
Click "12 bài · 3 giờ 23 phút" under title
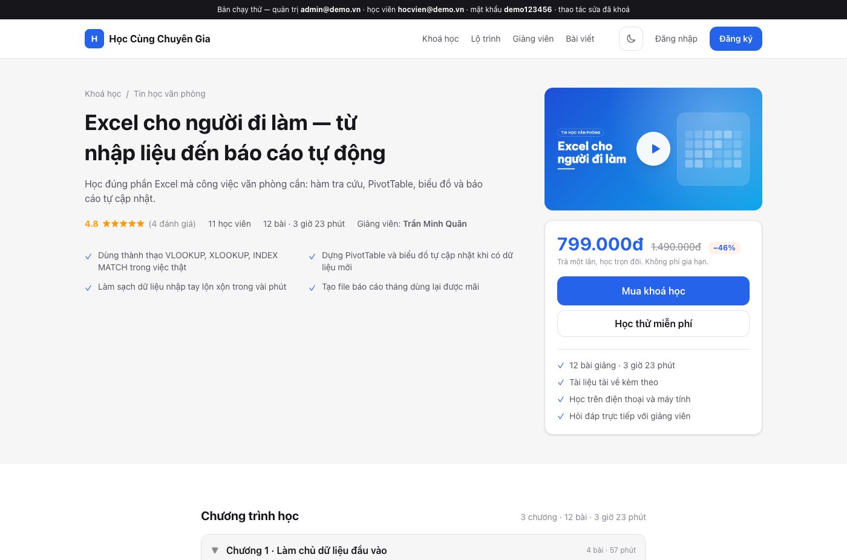304,224
